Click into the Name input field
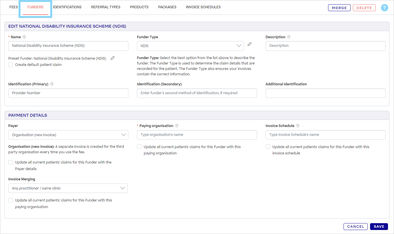This screenshot has height=234, width=394. click(68, 46)
